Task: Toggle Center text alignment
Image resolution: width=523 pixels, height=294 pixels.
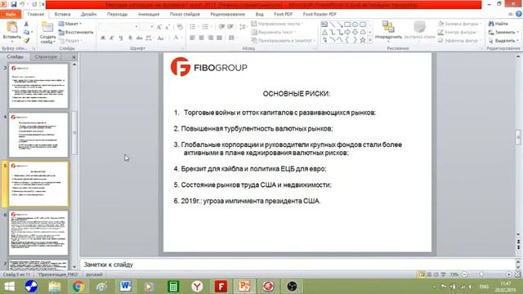Action: 202,38
